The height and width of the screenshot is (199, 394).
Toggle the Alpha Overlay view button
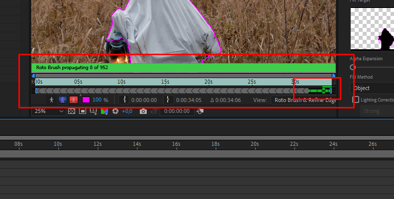[73, 100]
